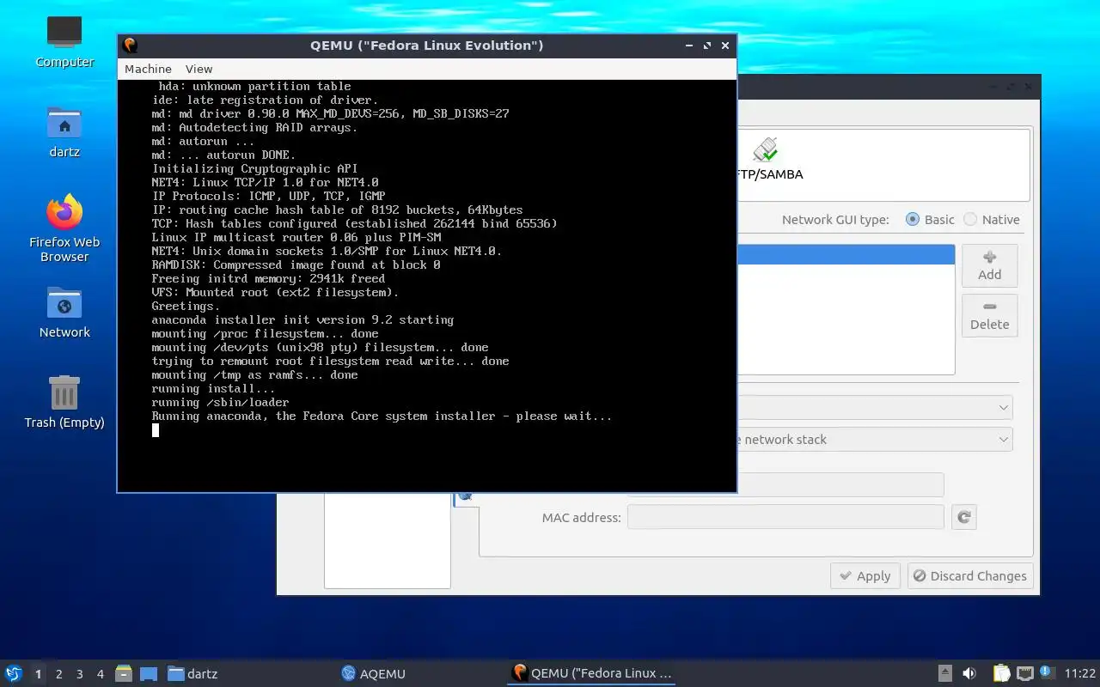
Task: Select Native network GUI type
Action: [x=991, y=220]
